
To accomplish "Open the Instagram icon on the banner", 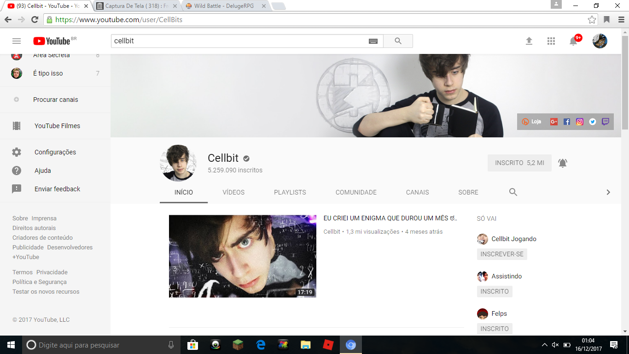I will coord(580,122).
